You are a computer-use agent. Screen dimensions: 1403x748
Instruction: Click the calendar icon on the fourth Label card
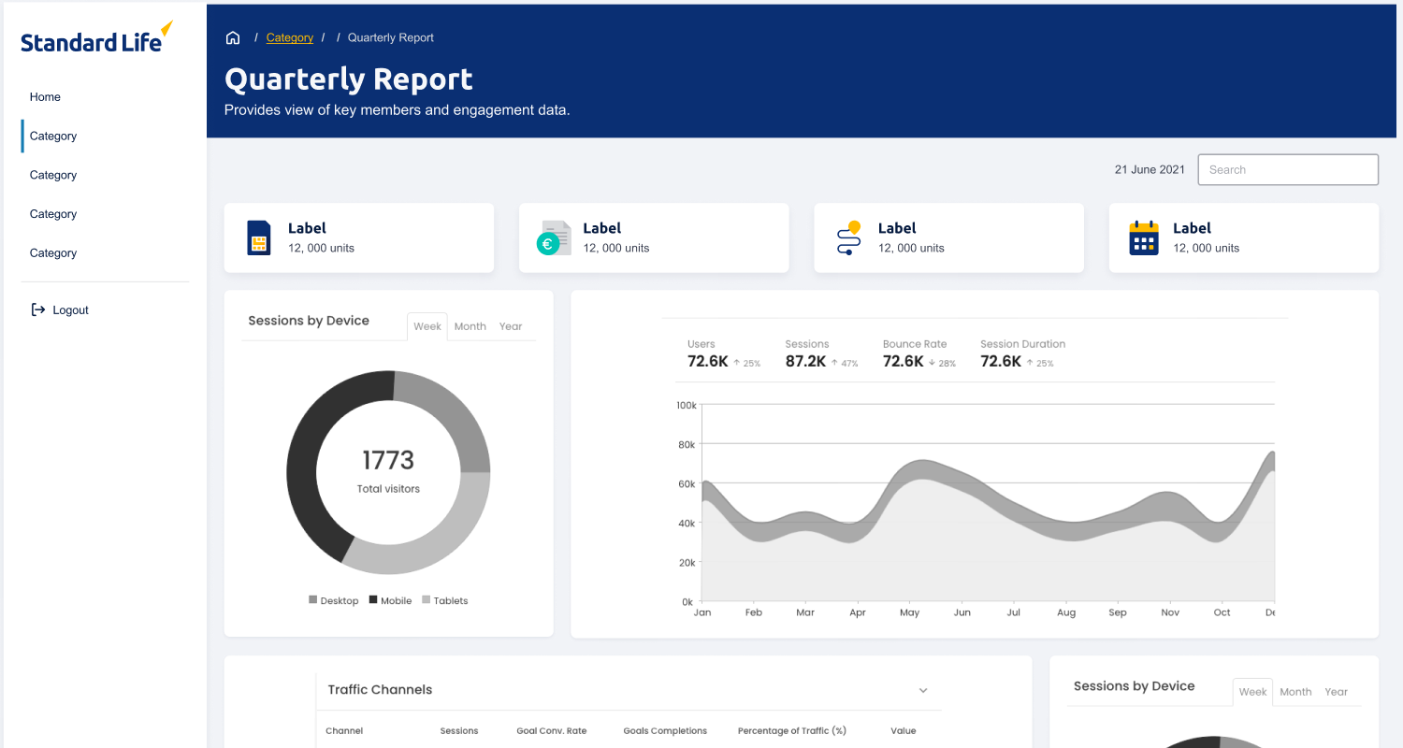[1143, 237]
